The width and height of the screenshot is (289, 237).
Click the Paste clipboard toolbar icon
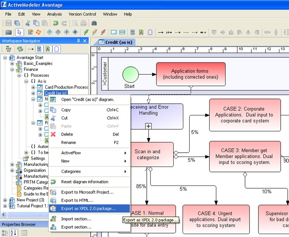[x=45, y=23]
